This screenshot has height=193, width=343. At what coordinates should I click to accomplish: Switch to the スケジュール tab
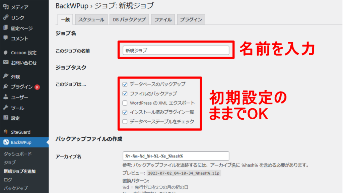tap(91, 20)
